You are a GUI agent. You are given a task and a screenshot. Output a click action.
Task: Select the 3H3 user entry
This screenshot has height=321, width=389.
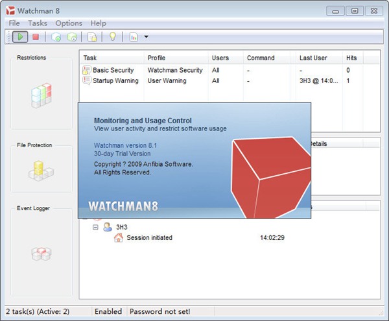(122, 227)
